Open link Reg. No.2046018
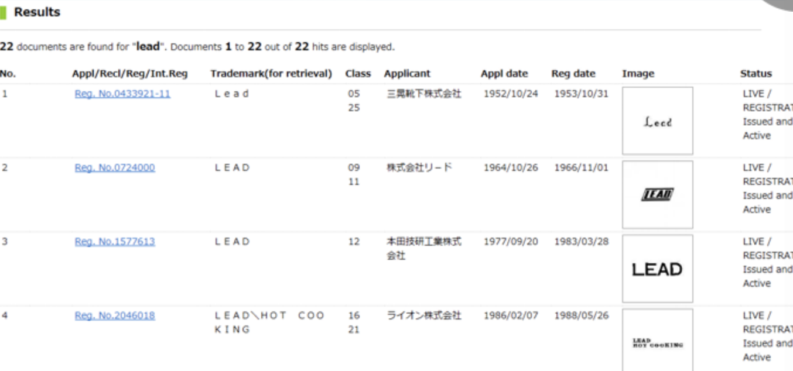Viewport: 793px width, 371px height. click(x=115, y=315)
